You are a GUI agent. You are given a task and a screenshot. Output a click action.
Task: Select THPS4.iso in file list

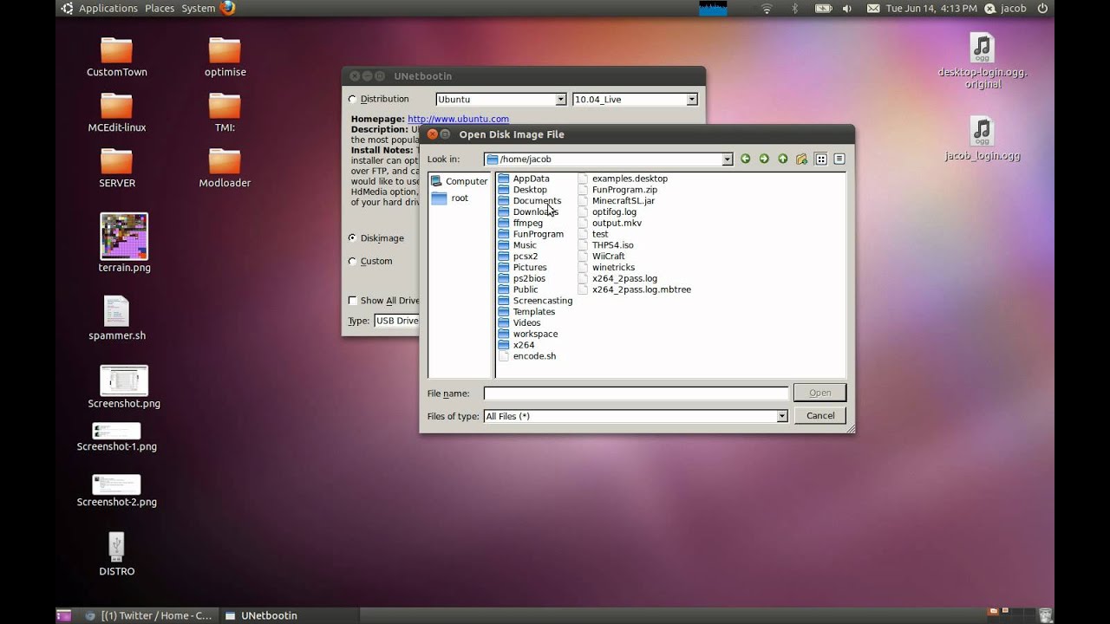[x=605, y=245]
